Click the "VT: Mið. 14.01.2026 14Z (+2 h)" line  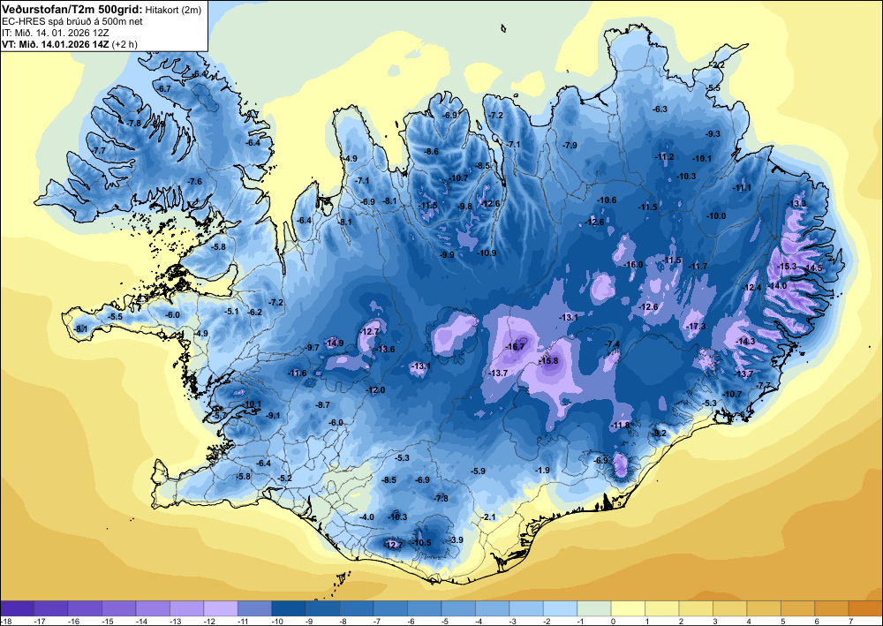click(70, 44)
